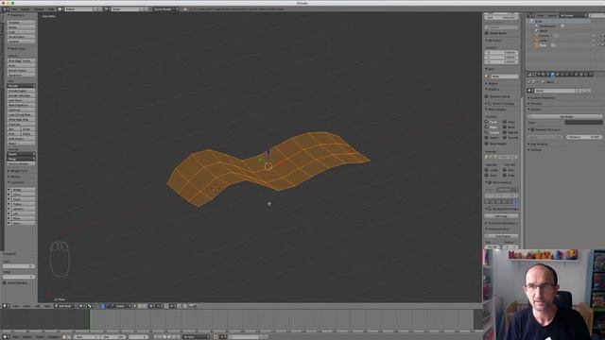Toggle Edge Info Length checkbox

(x=487, y=170)
